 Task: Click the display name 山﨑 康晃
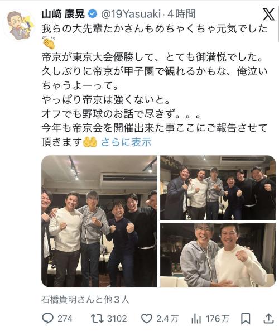[63, 14]
